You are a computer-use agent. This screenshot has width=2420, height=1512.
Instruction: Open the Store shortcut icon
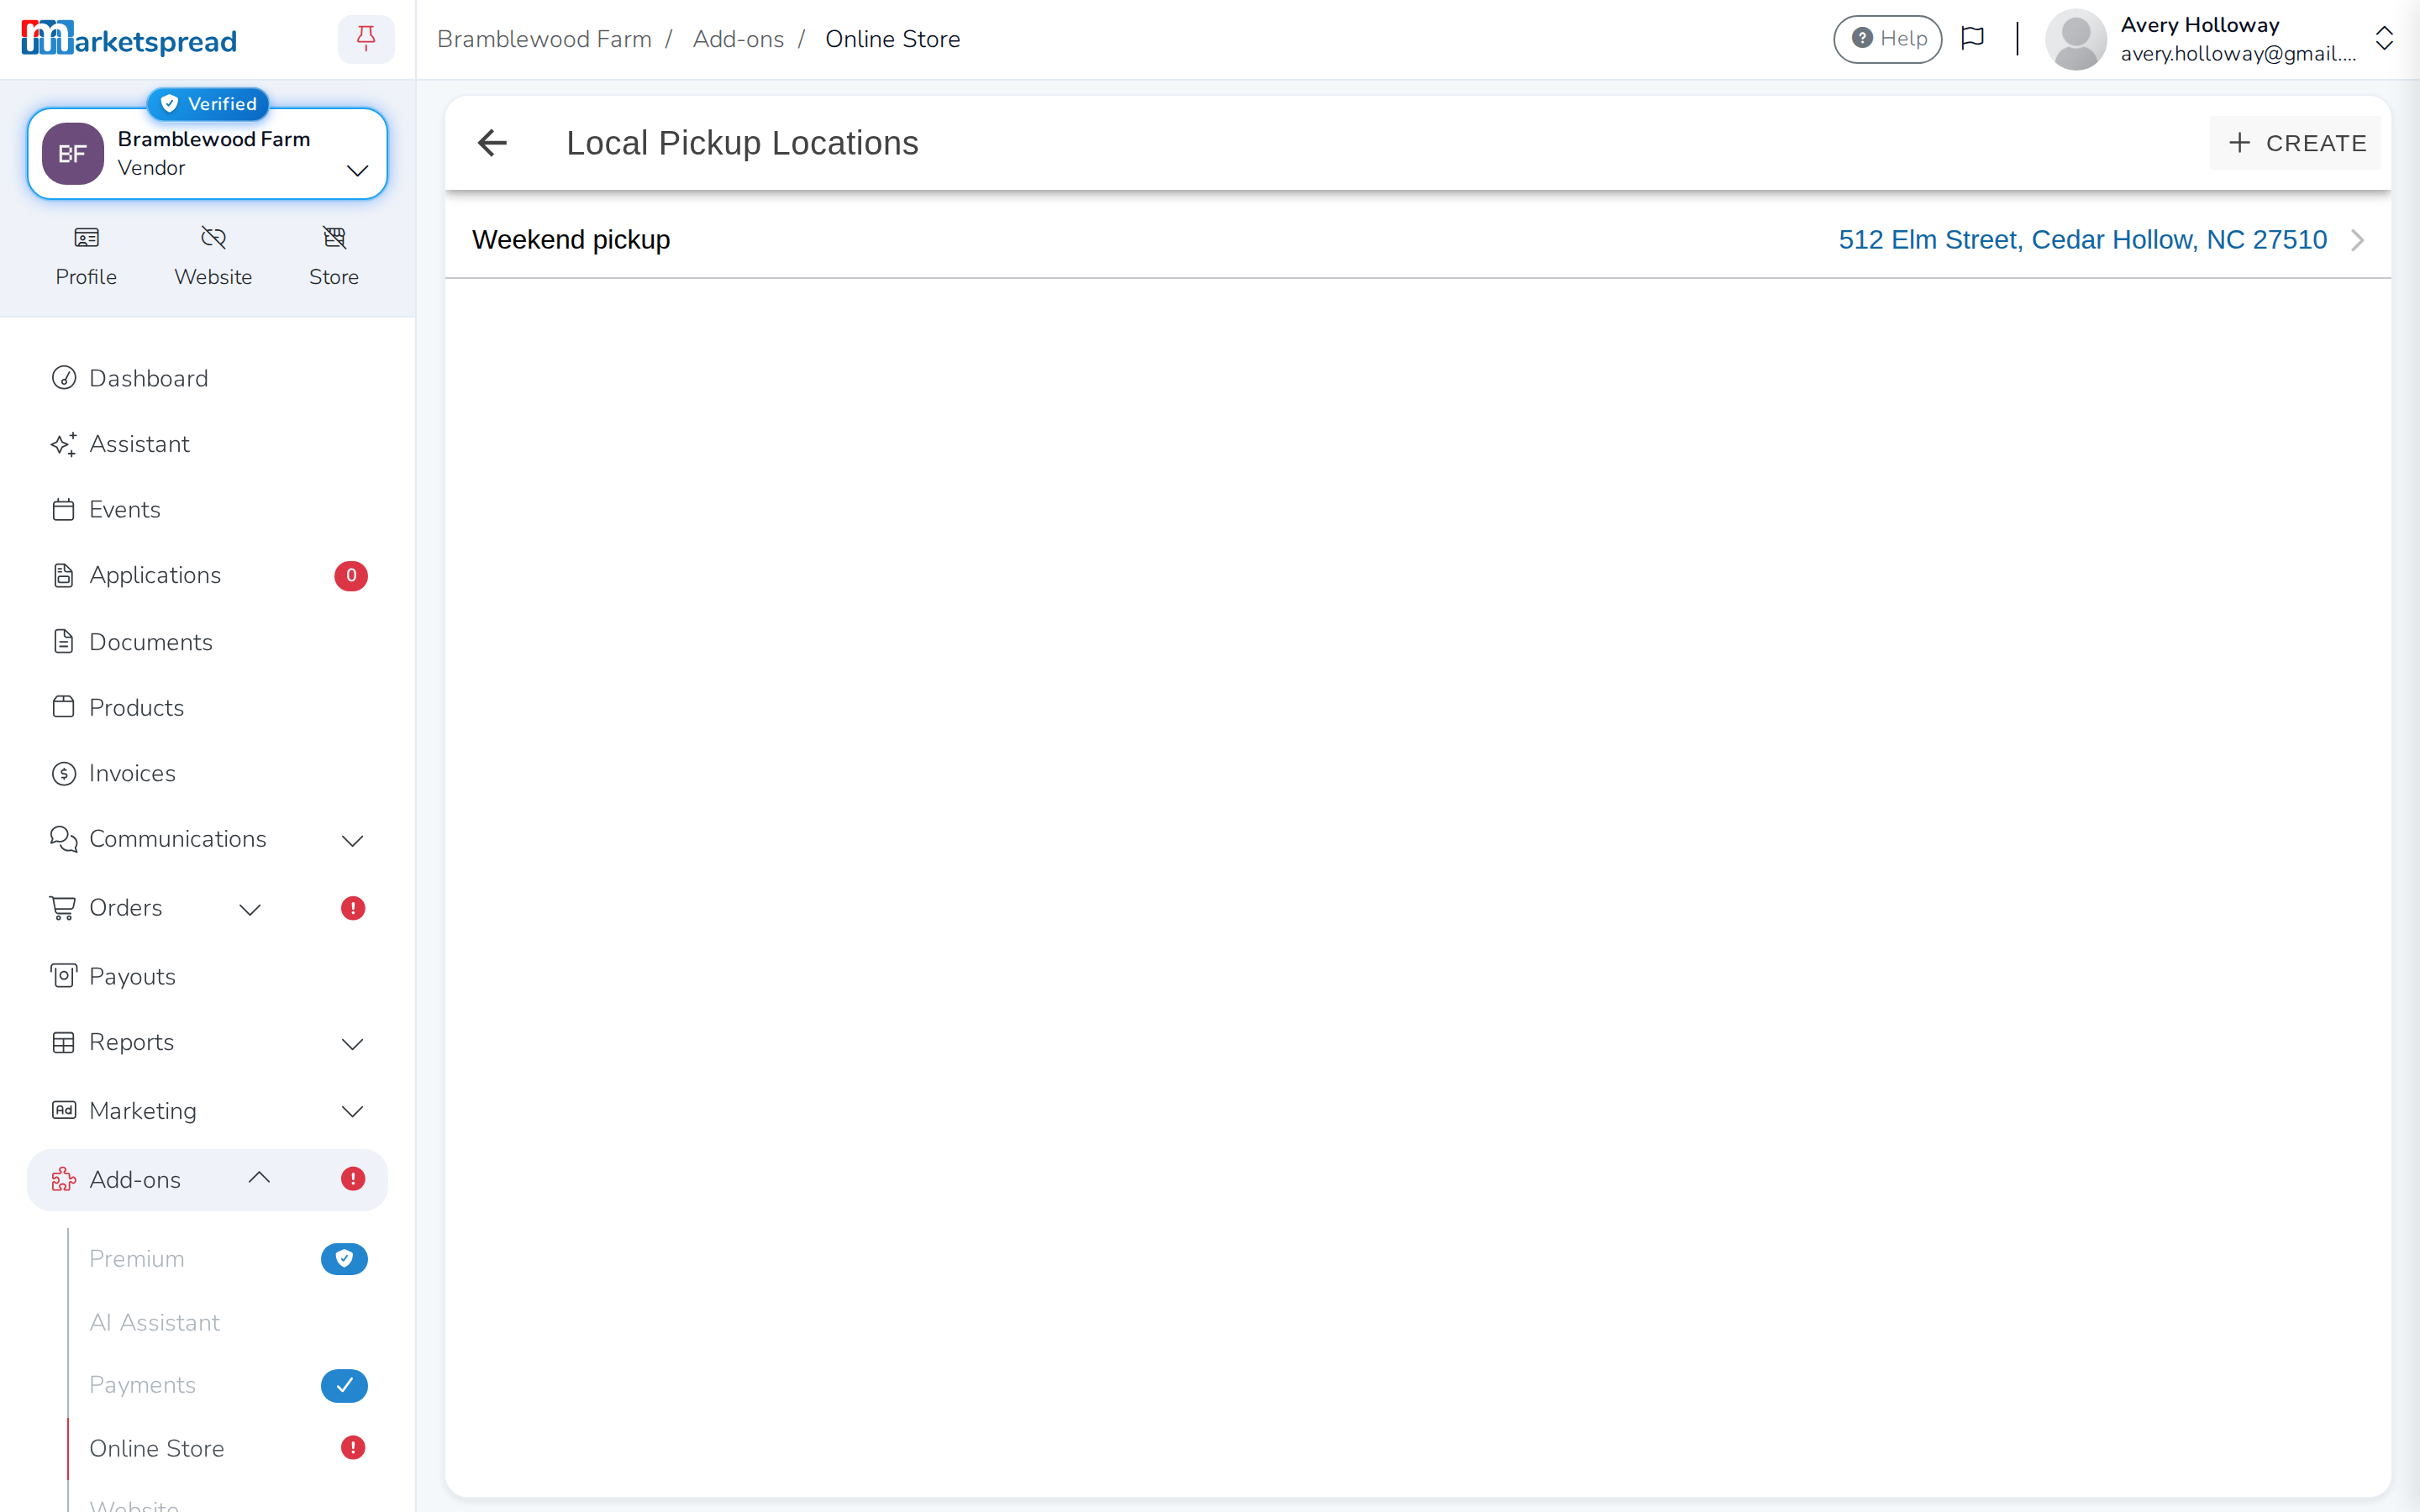coord(334,238)
